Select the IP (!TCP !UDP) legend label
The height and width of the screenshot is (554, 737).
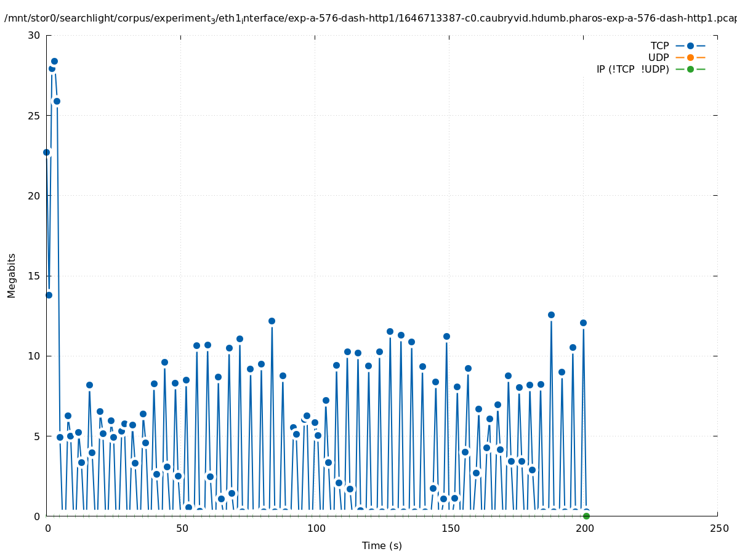point(632,69)
